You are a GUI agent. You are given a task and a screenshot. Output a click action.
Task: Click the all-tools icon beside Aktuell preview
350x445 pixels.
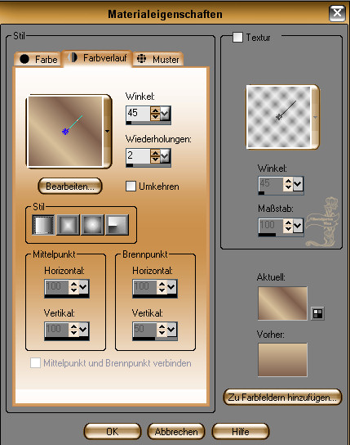coord(317,313)
